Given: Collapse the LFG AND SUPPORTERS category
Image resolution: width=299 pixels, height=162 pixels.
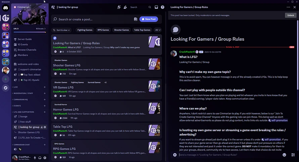Looking at the screenshot, I should pos(24,112).
